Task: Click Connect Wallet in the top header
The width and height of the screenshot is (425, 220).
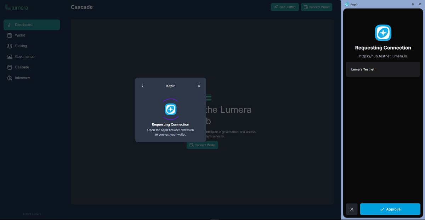Action: coord(317,7)
